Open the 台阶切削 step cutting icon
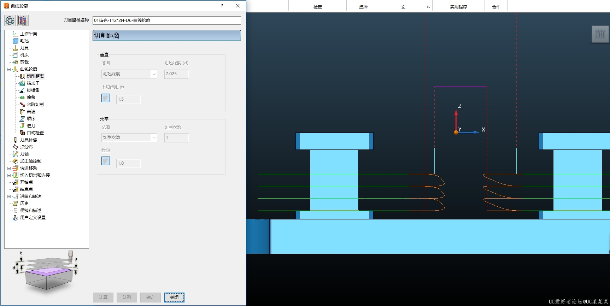The image size is (610, 306). click(x=22, y=105)
